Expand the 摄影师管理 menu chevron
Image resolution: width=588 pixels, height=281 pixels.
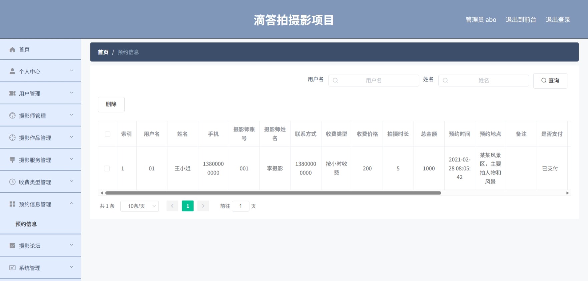[71, 115]
